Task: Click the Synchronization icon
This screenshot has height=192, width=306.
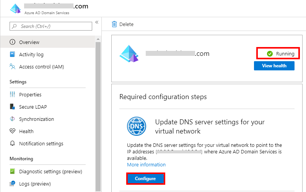Action: [12, 119]
